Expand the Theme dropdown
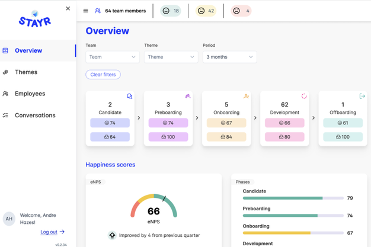Screen dimensions: 371x247 (171, 57)
